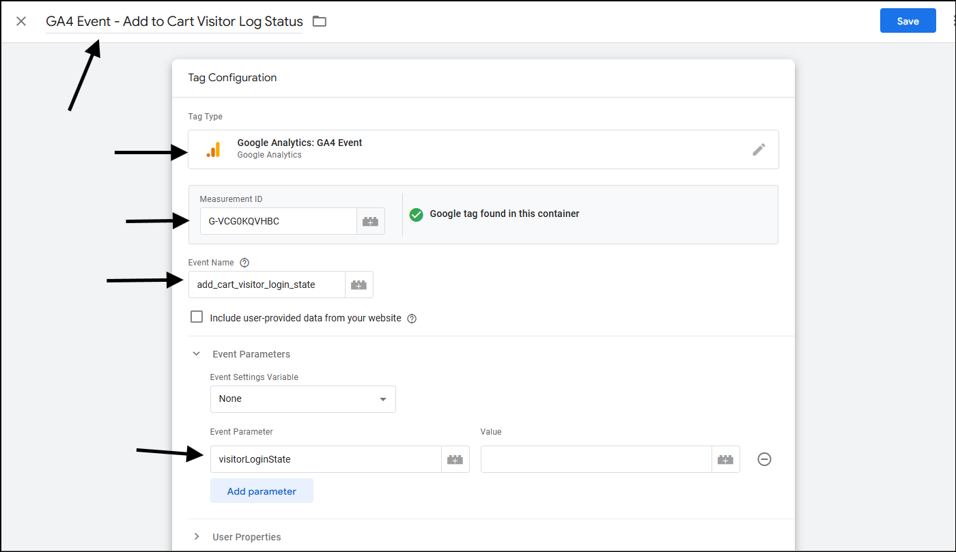This screenshot has width=956, height=552.
Task: Click the visitorLoginState parameter field
Action: (x=326, y=459)
